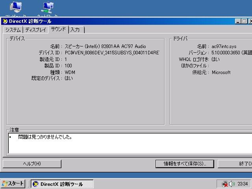252x189 pixels.
Task: Click the DirectX icon on the taskbar button
Action: tap(35, 184)
